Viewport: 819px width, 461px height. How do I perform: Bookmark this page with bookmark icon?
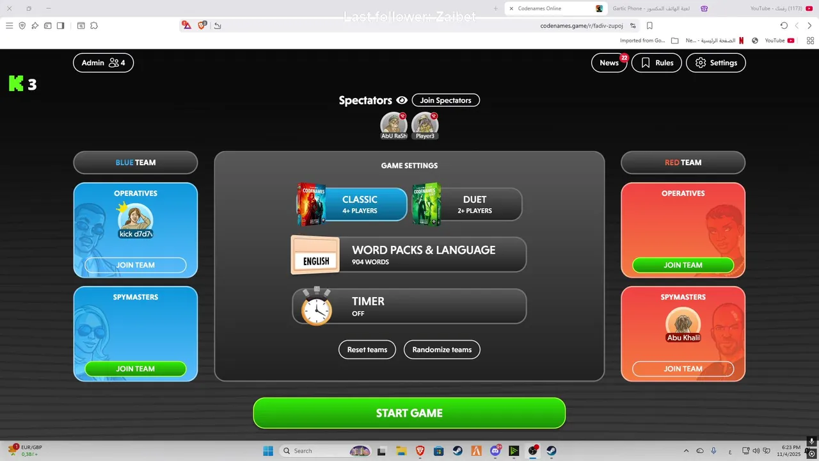pyautogui.click(x=649, y=26)
